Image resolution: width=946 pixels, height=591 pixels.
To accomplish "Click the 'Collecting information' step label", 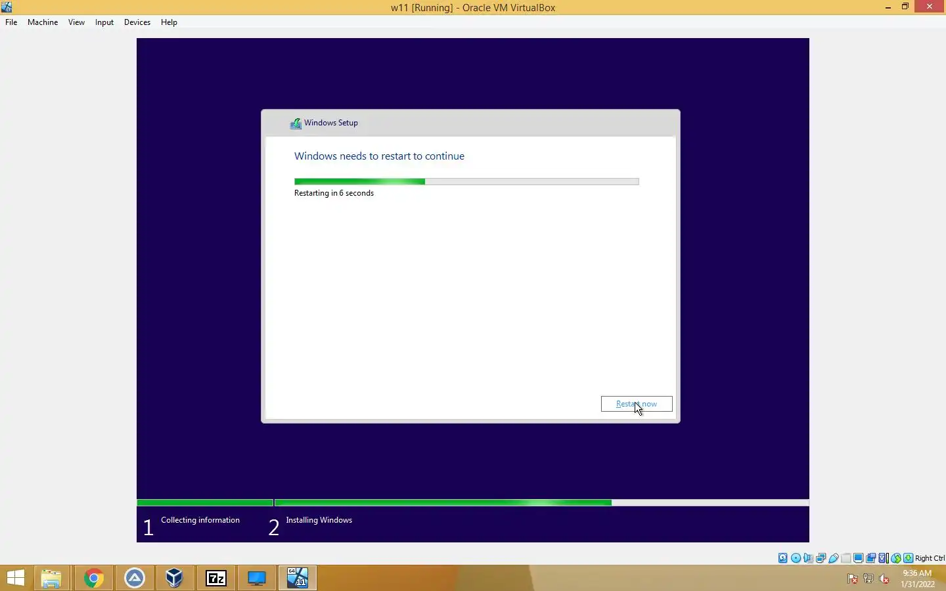I will coord(200,520).
